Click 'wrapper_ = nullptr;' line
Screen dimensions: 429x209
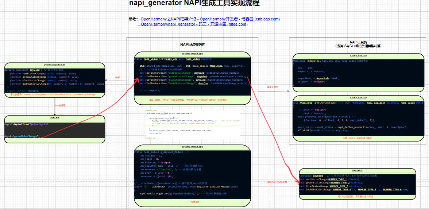coord(311,82)
